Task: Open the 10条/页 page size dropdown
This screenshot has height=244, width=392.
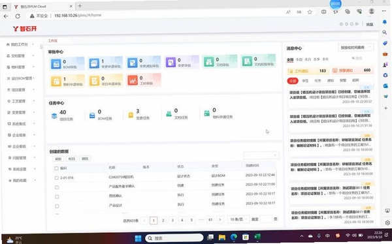Action: pos(238,219)
